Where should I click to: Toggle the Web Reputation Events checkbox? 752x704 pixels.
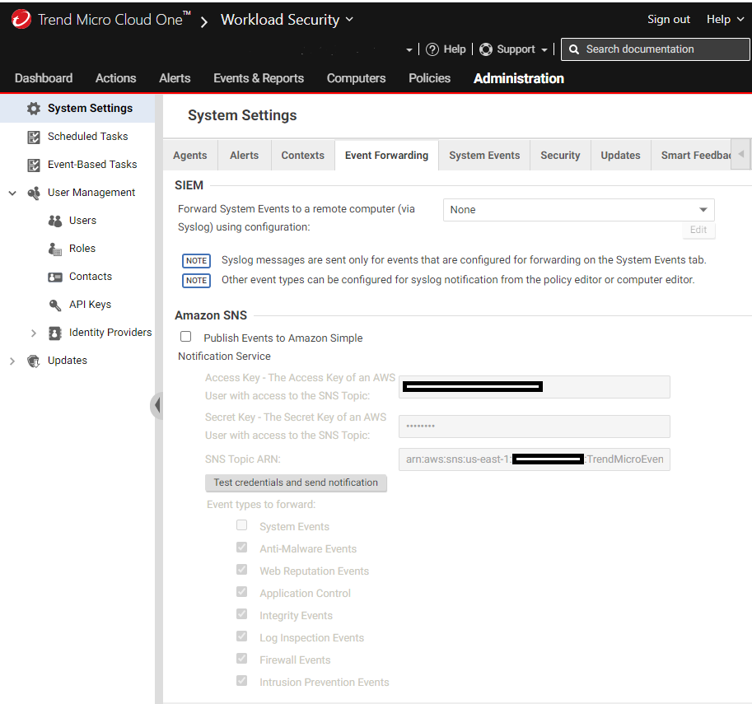click(241, 569)
